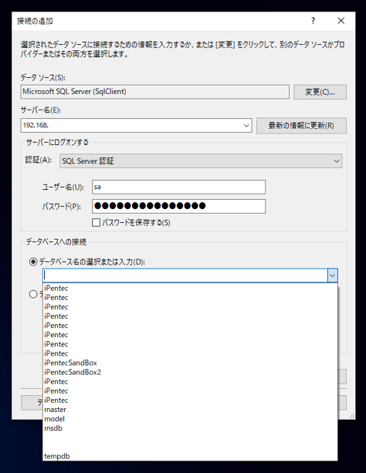Select the second radio button below database name
Screen dimensions: 366x473
(x=33, y=294)
